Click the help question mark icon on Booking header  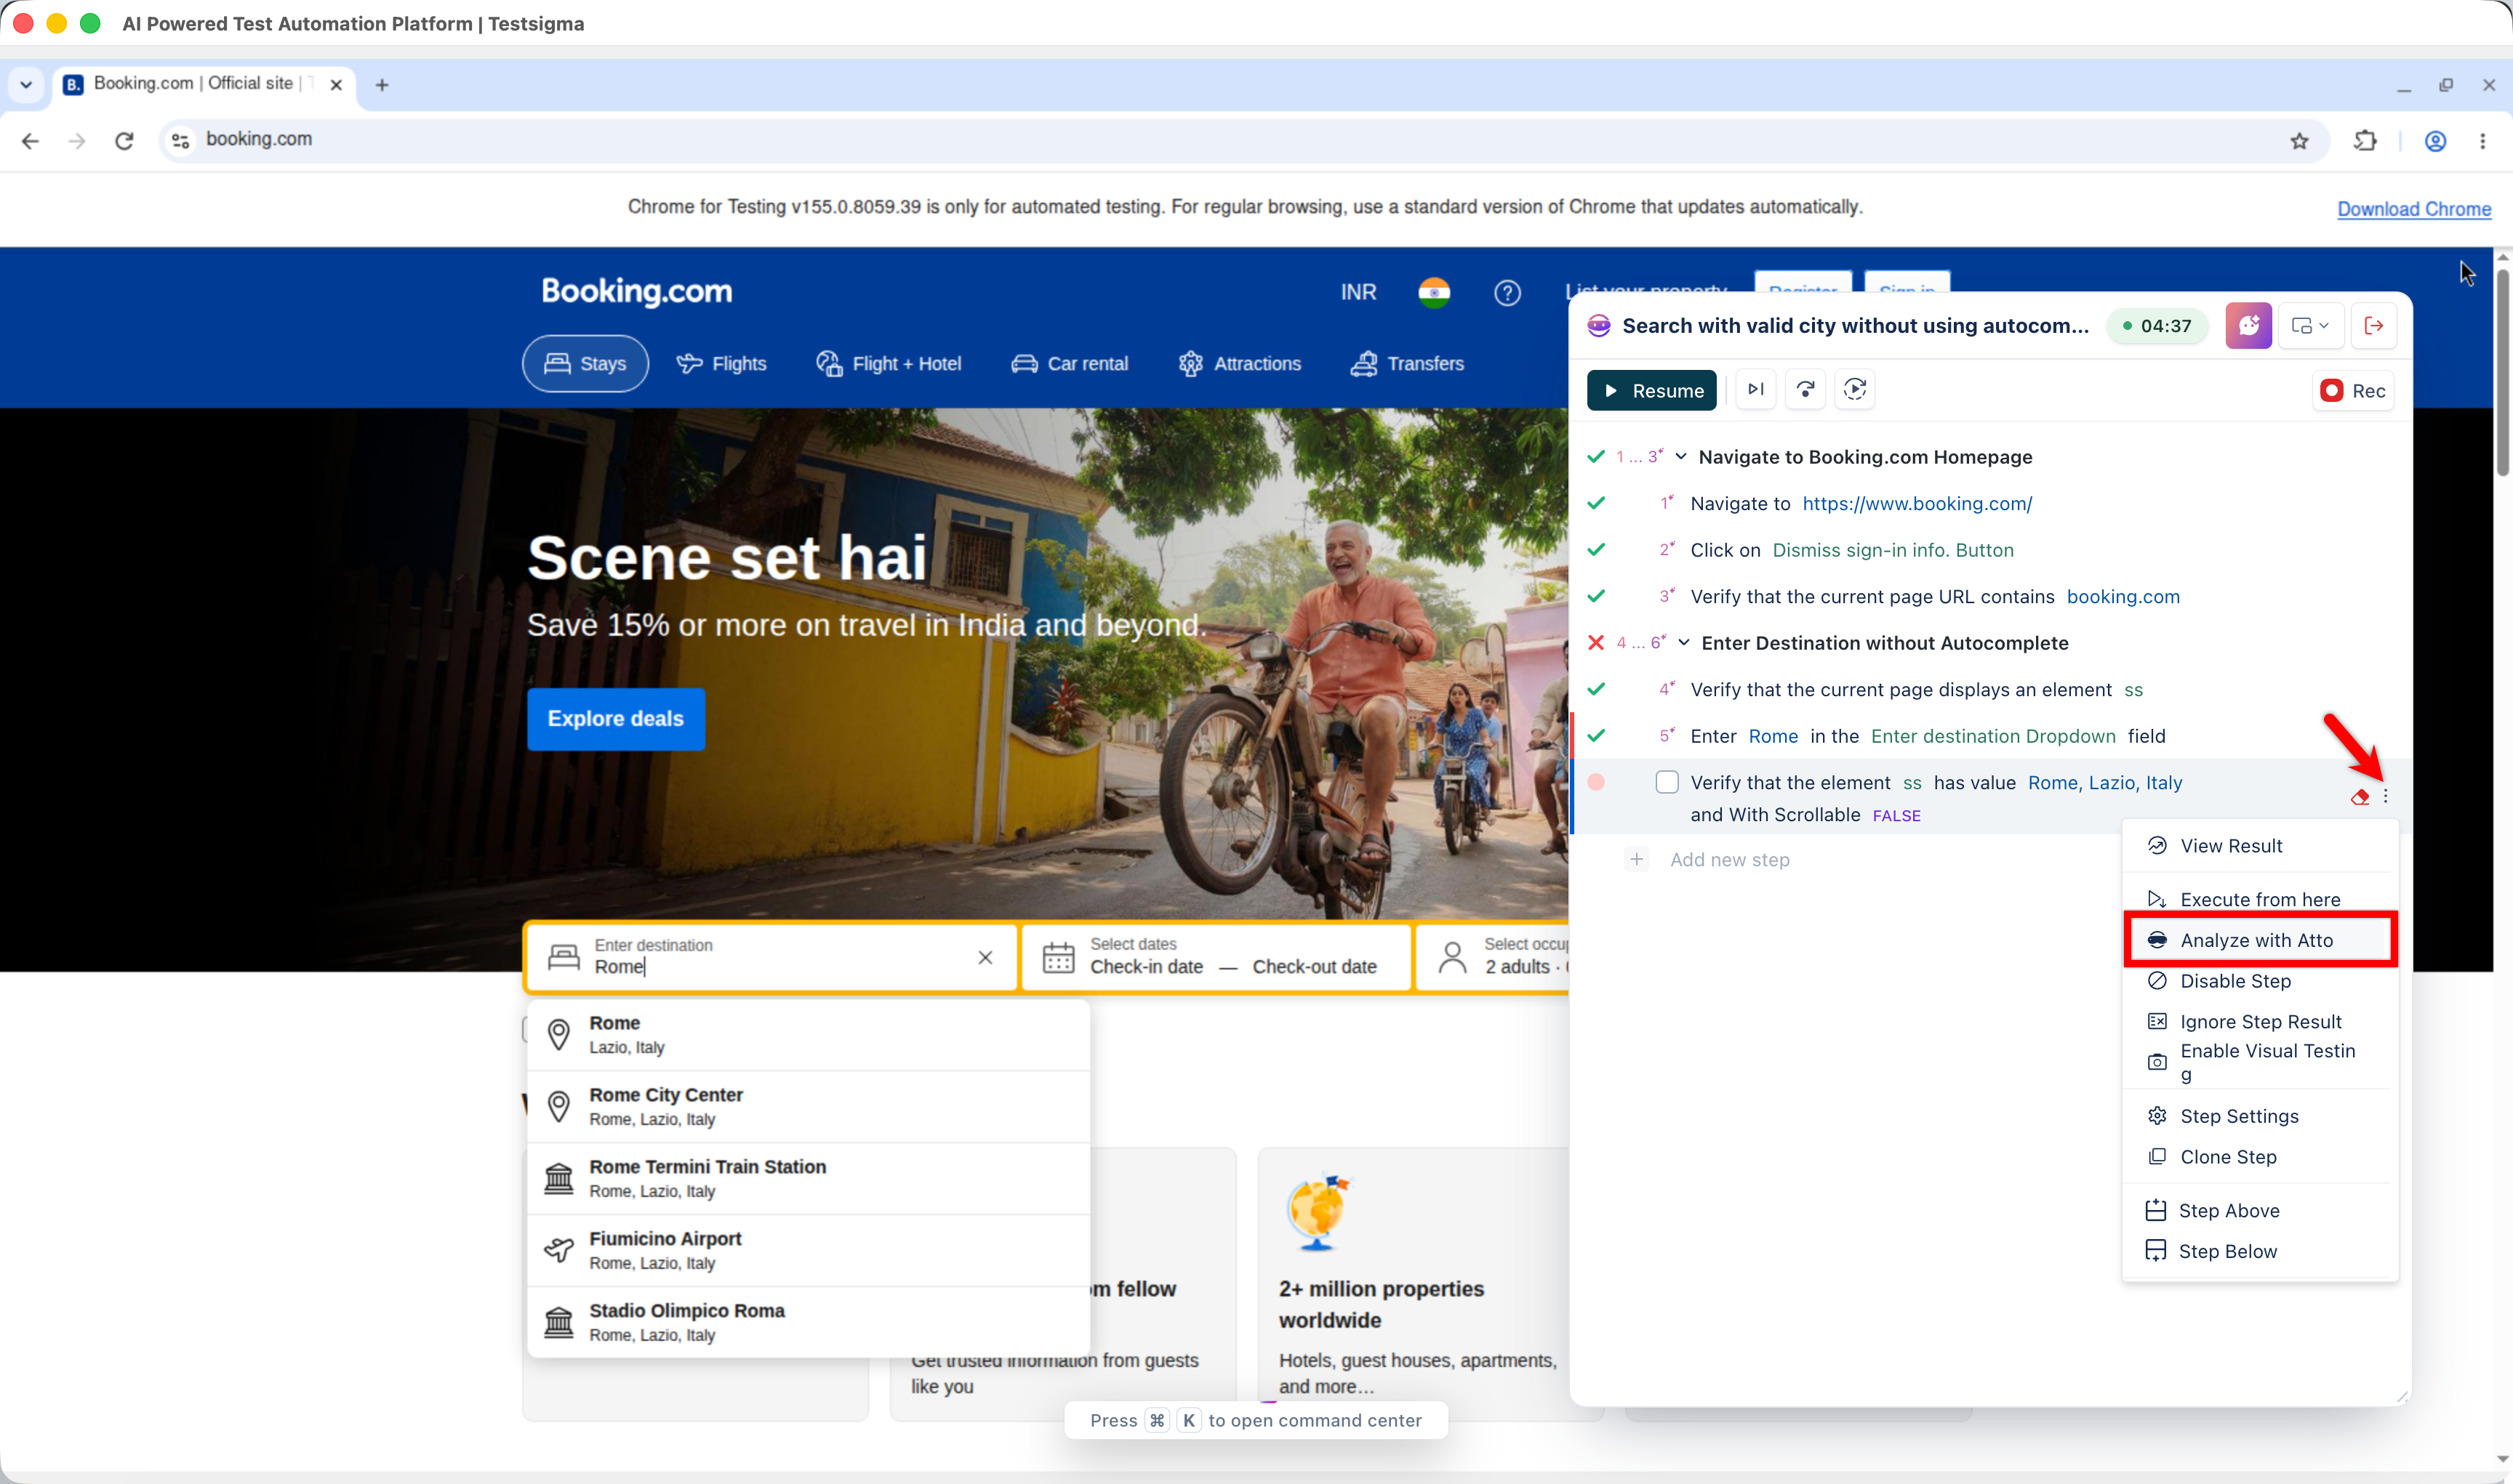pos(1507,293)
